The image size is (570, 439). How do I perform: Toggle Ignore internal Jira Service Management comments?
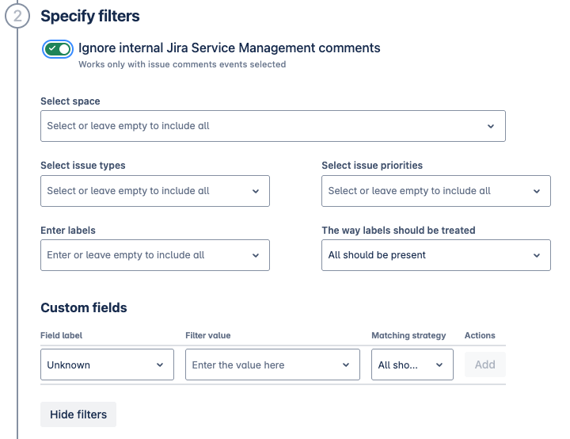pos(58,49)
